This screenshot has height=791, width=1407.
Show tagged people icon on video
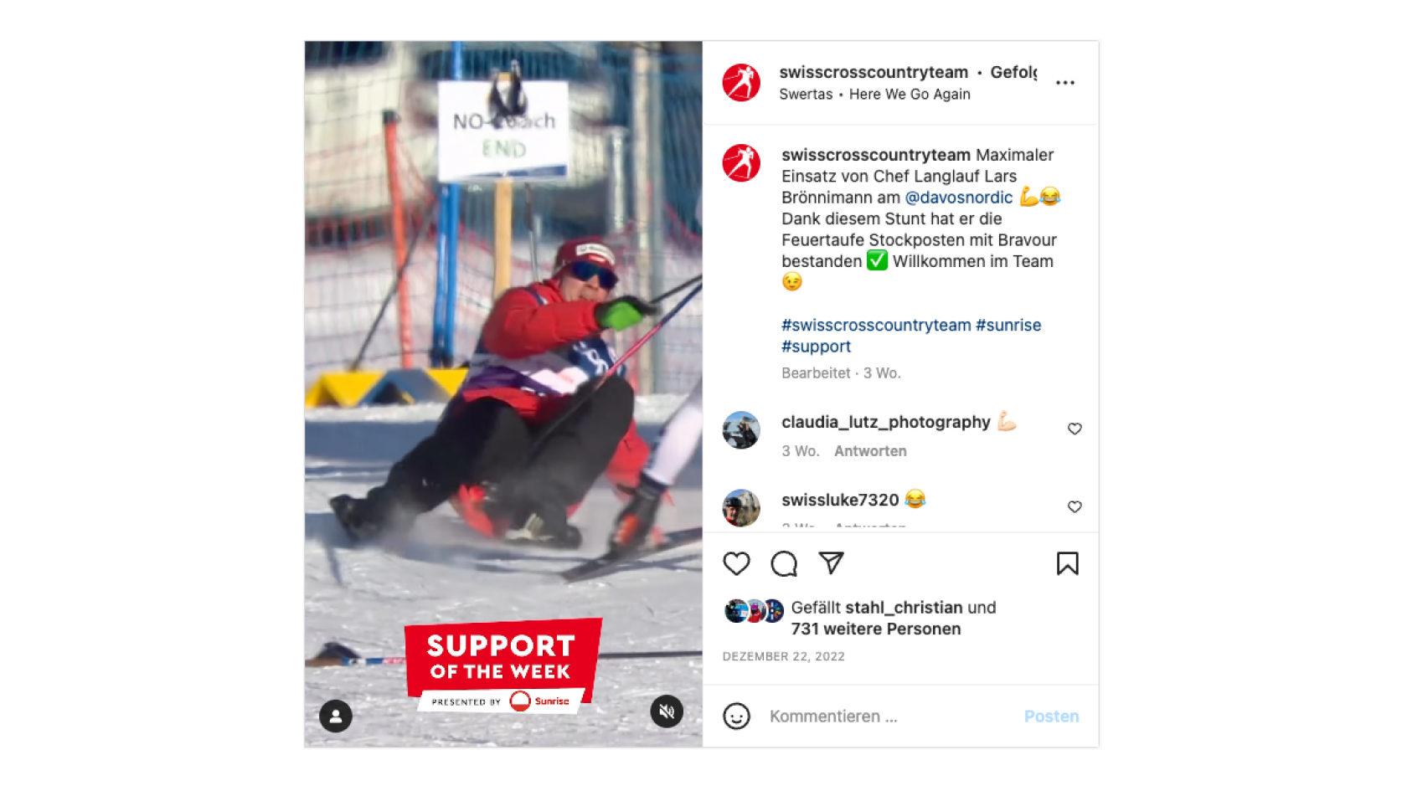[336, 716]
